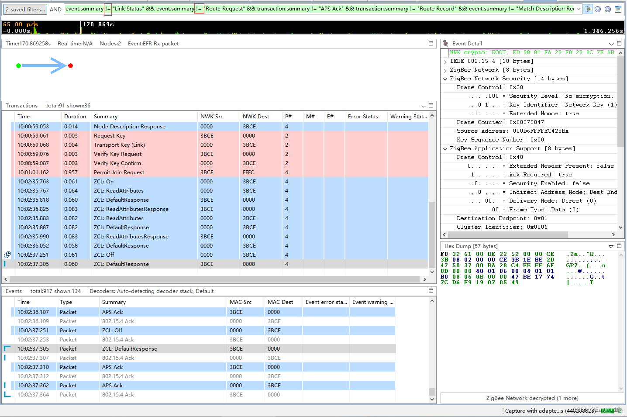Screen dimensions: 627x417
Task: Sort events by the MAC Src column
Action: tap(241, 302)
